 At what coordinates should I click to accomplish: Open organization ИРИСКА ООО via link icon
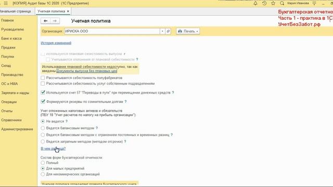pyautogui.click(x=168, y=31)
